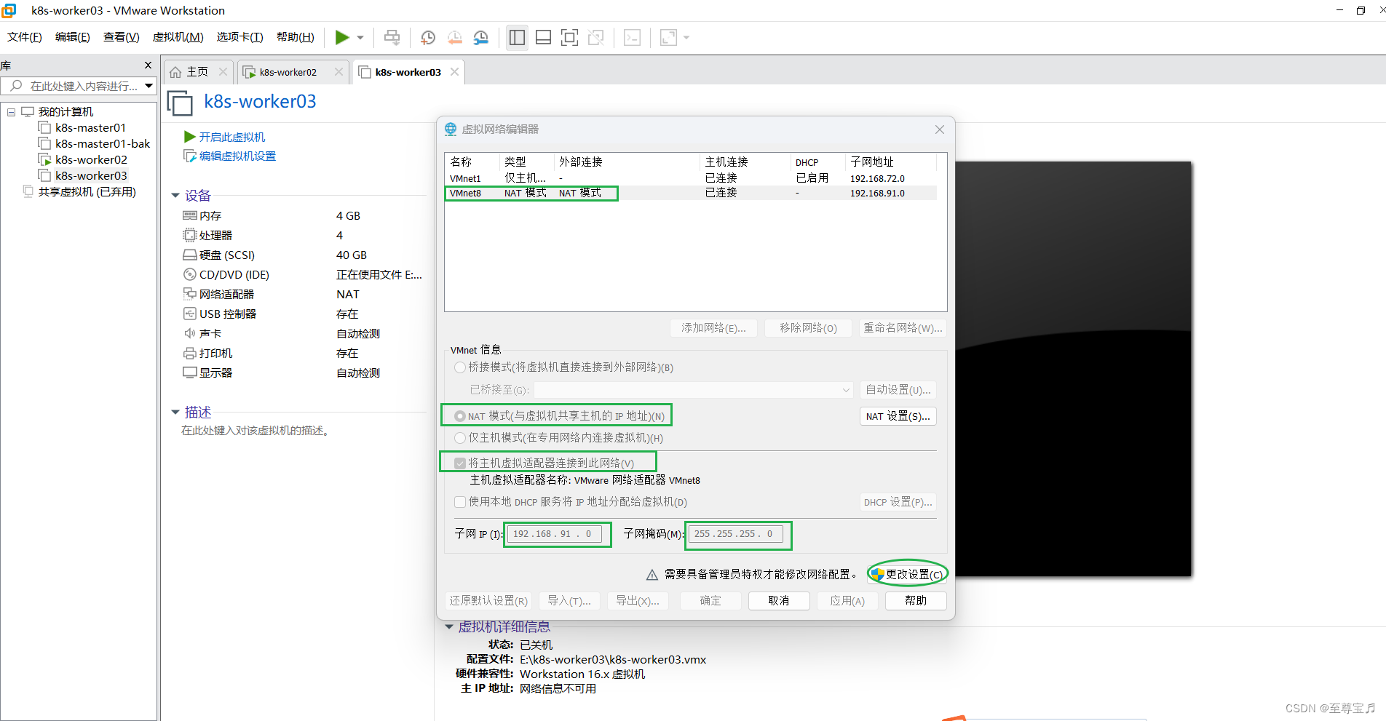Open the 文件(F) menu
Viewport: 1386px width, 721px height.
coord(24,37)
